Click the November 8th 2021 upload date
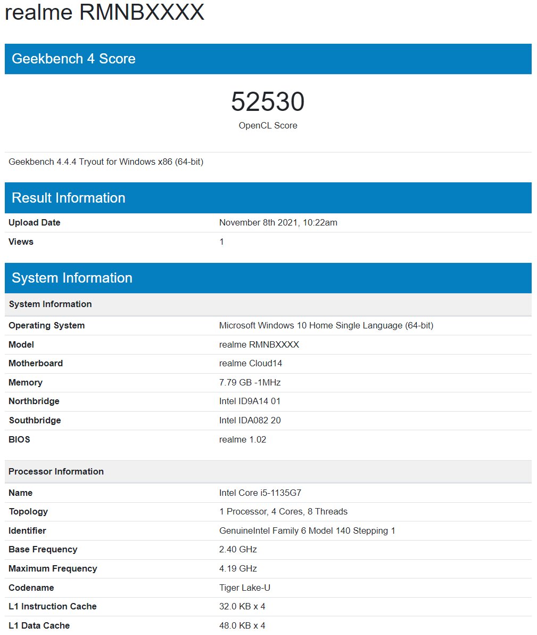This screenshot has height=635, width=537. tap(278, 223)
